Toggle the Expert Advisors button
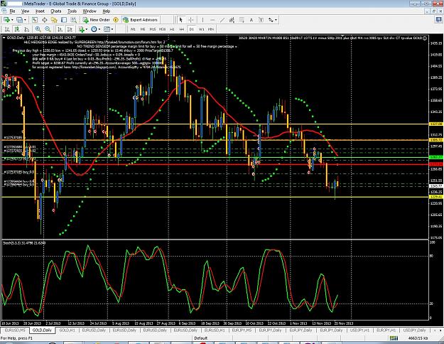 tap(140, 20)
